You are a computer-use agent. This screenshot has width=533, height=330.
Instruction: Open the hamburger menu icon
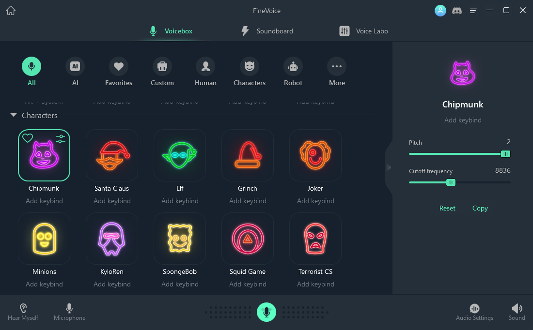473,11
